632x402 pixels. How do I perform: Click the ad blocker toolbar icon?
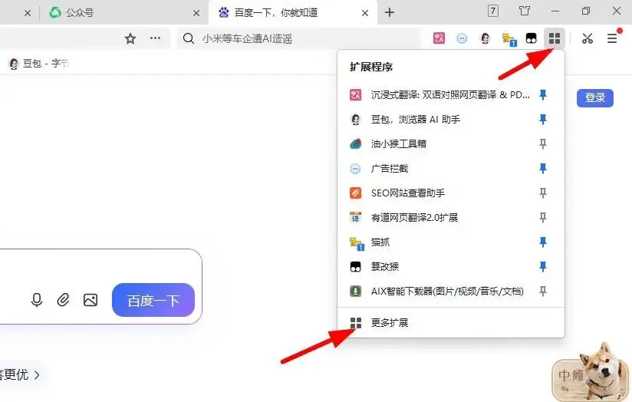click(462, 38)
